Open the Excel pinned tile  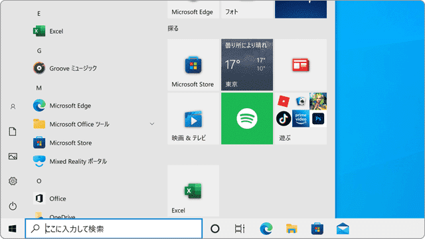(193, 191)
